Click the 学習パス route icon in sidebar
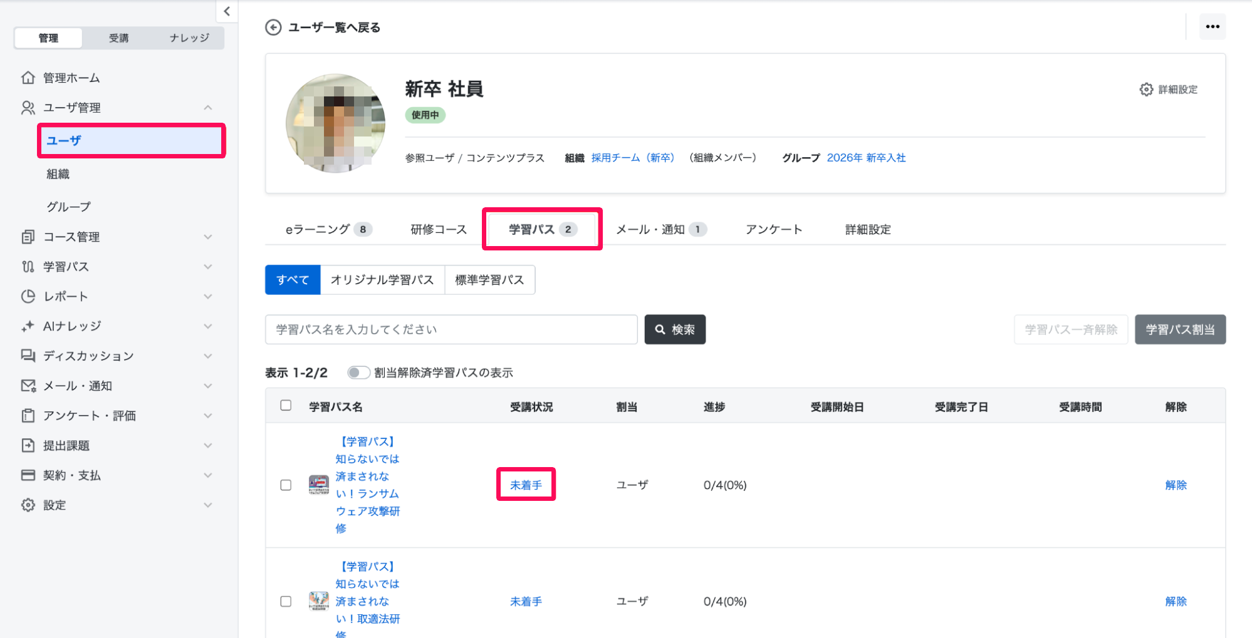Image resolution: width=1252 pixels, height=638 pixels. click(x=28, y=267)
